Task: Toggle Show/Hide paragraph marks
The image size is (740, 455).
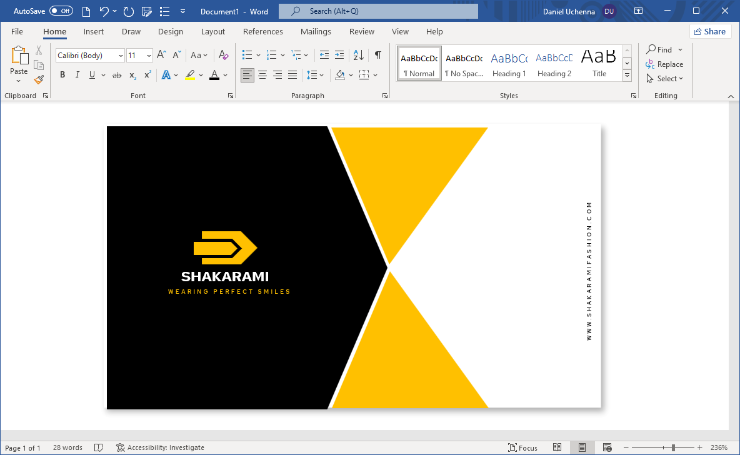Action: (x=378, y=55)
